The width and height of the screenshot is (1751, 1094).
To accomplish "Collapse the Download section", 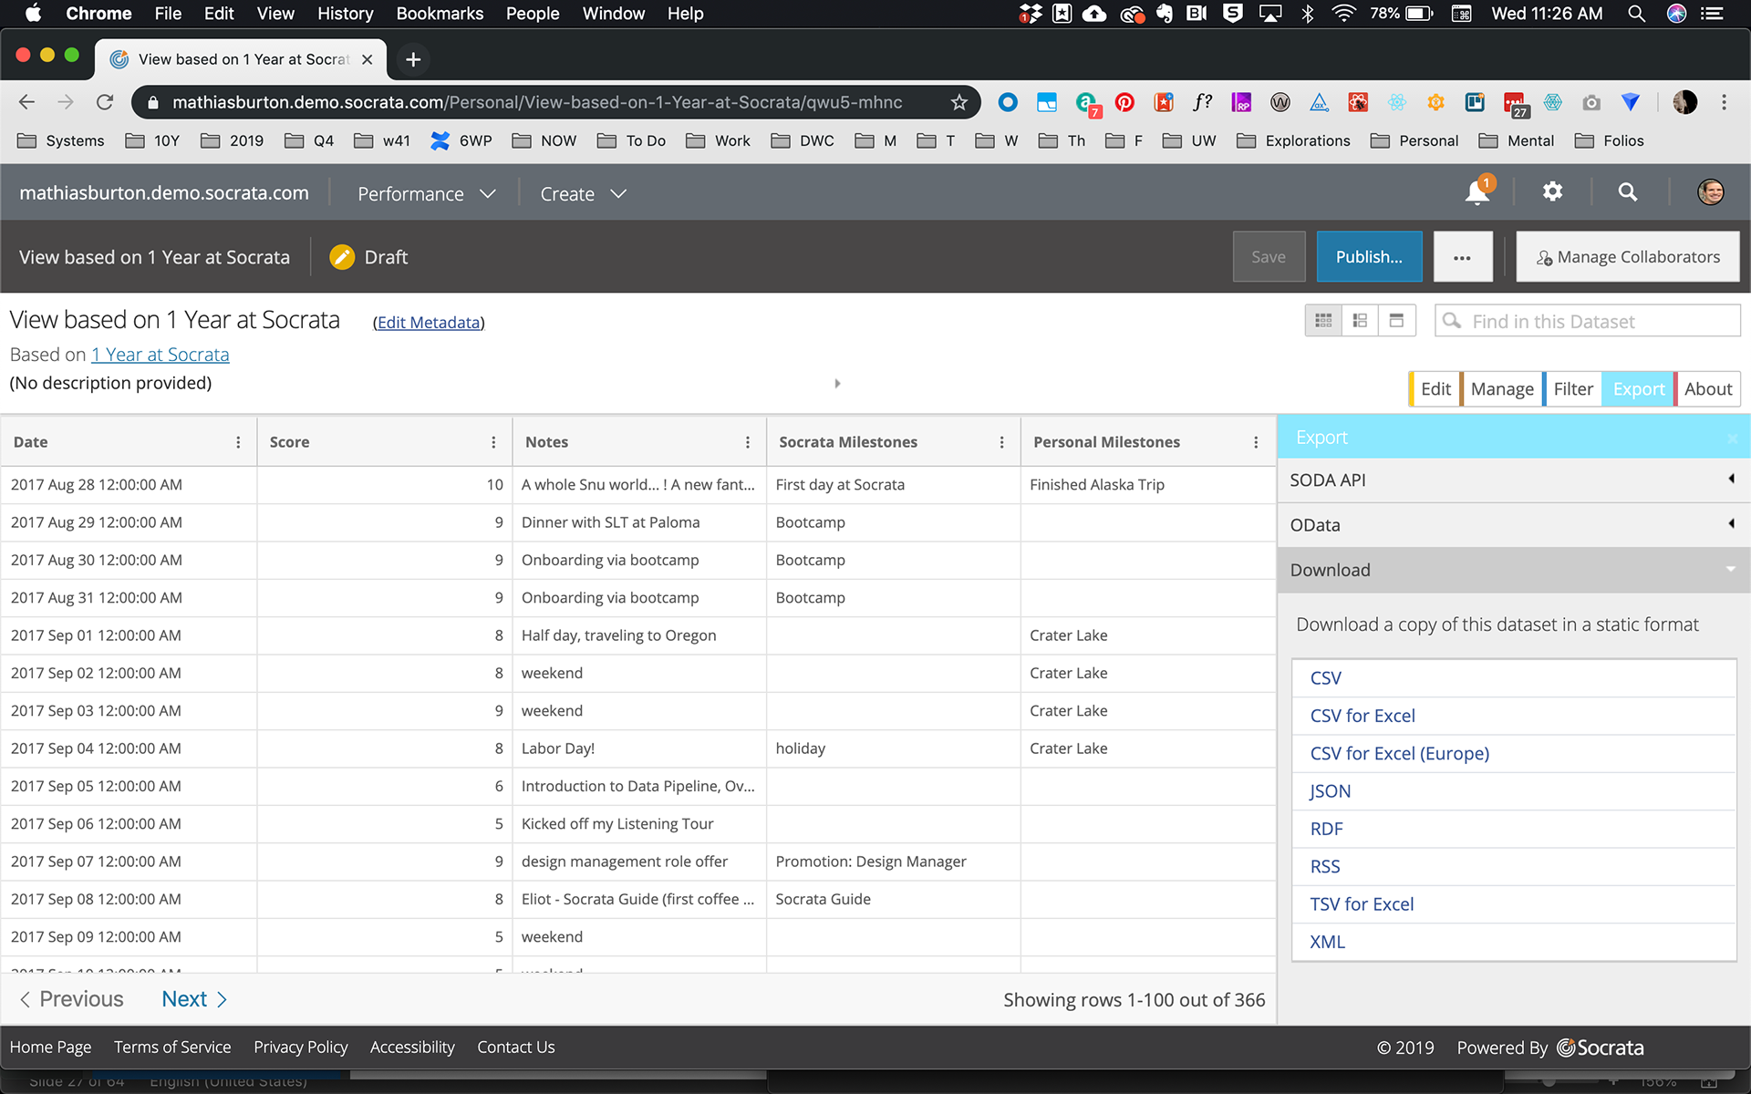I will pyautogui.click(x=1514, y=570).
